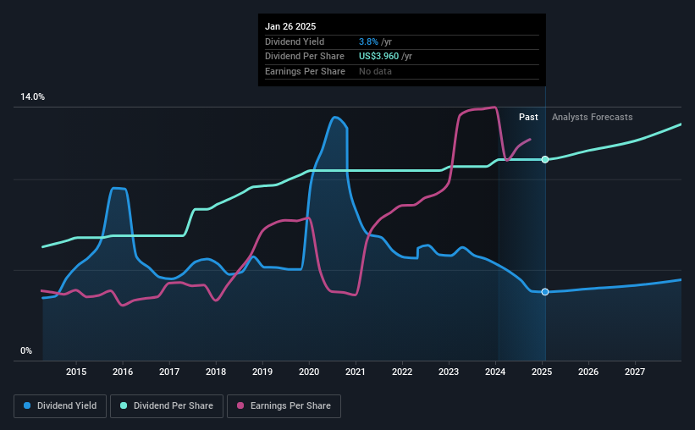Click the 3.8% dividend yield value
The height and width of the screenshot is (430, 695).
point(368,41)
